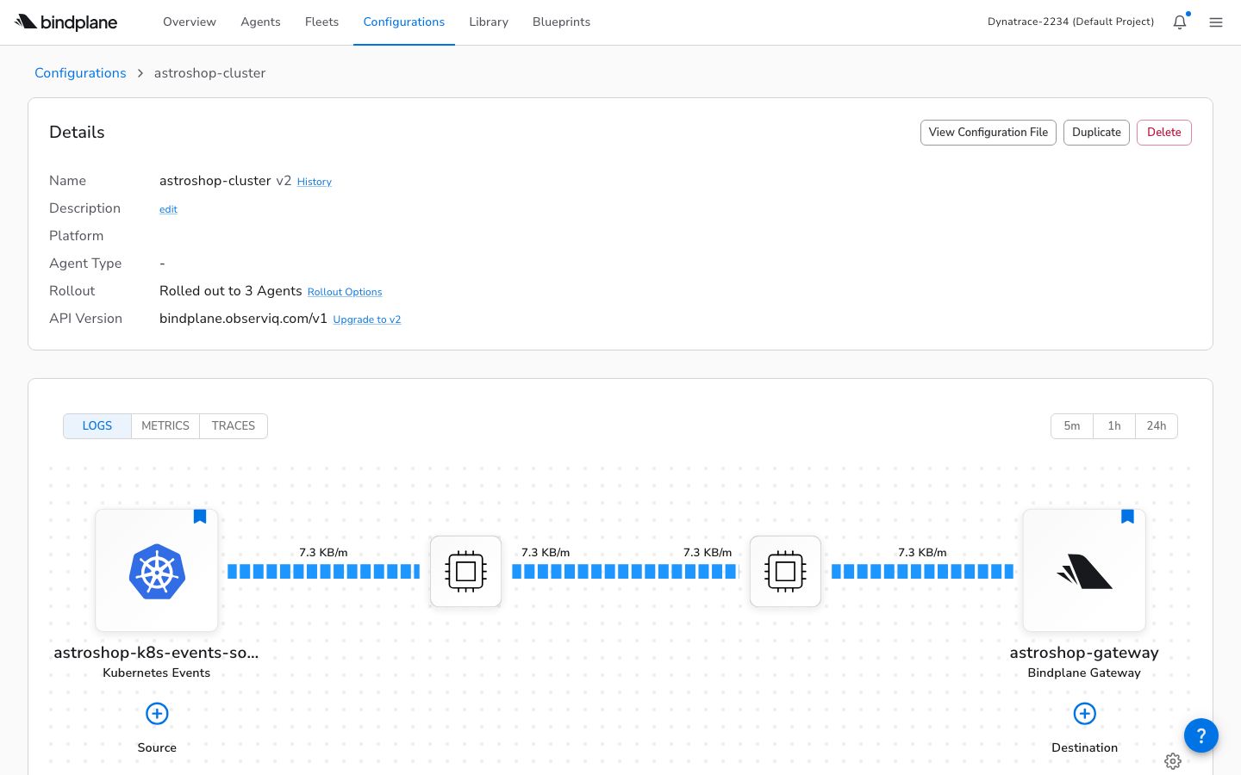Open the Blueprints page

click(561, 22)
